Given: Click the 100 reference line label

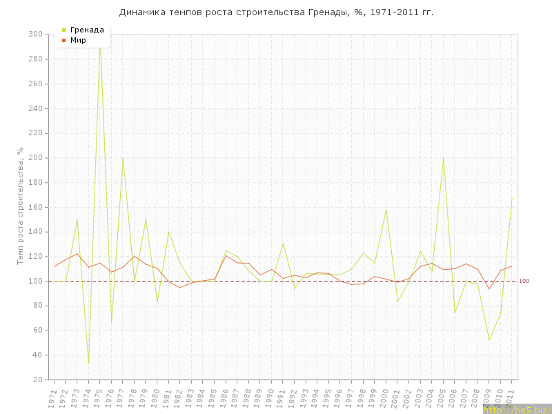Looking at the screenshot, I should 524,281.
